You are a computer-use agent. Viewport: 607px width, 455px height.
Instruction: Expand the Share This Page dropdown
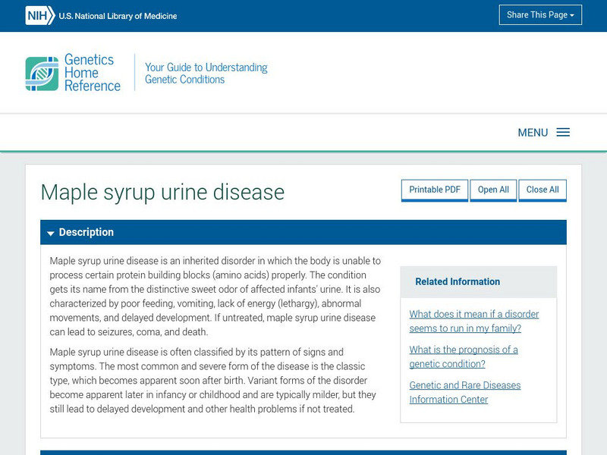point(540,15)
